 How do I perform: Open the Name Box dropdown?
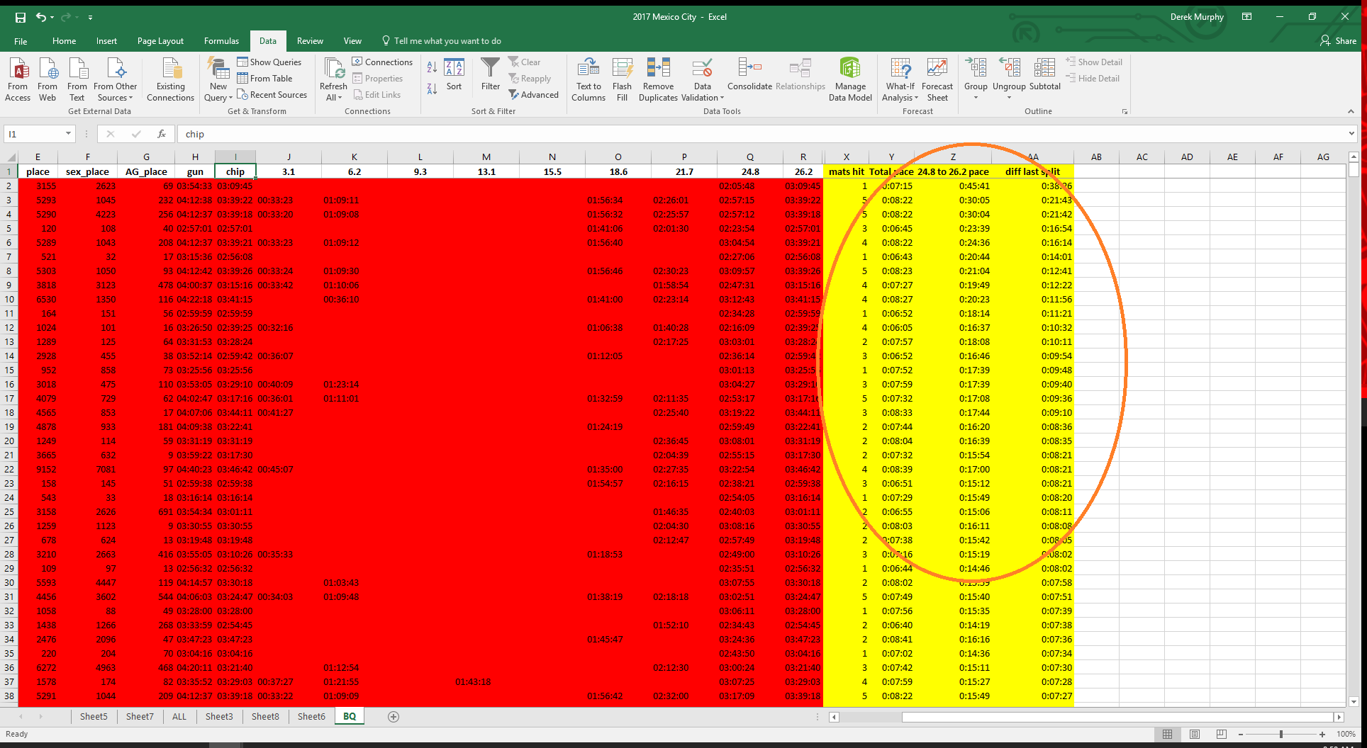pos(68,134)
